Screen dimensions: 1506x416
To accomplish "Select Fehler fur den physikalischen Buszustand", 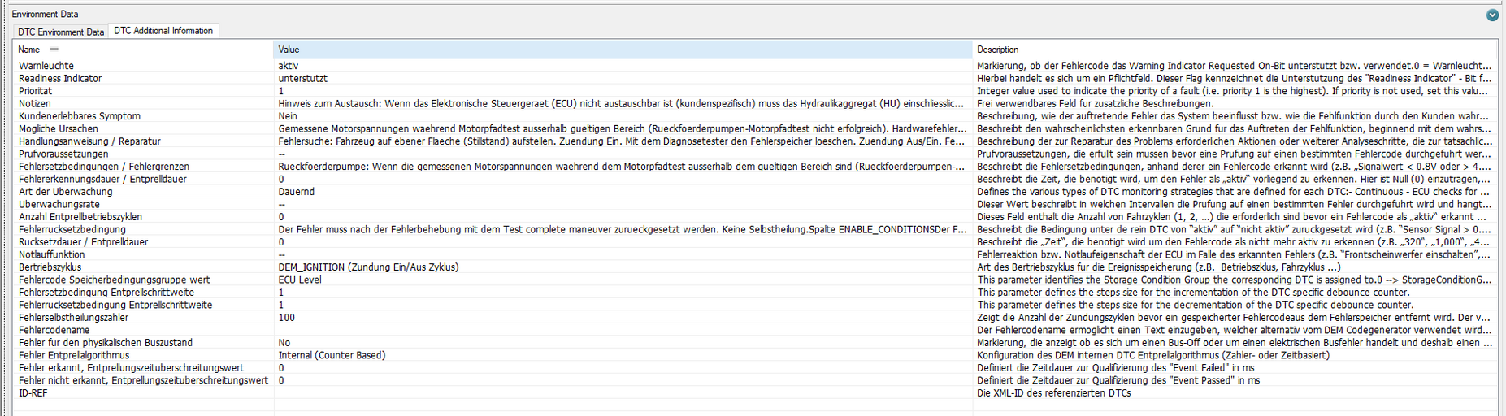I will (106, 343).
